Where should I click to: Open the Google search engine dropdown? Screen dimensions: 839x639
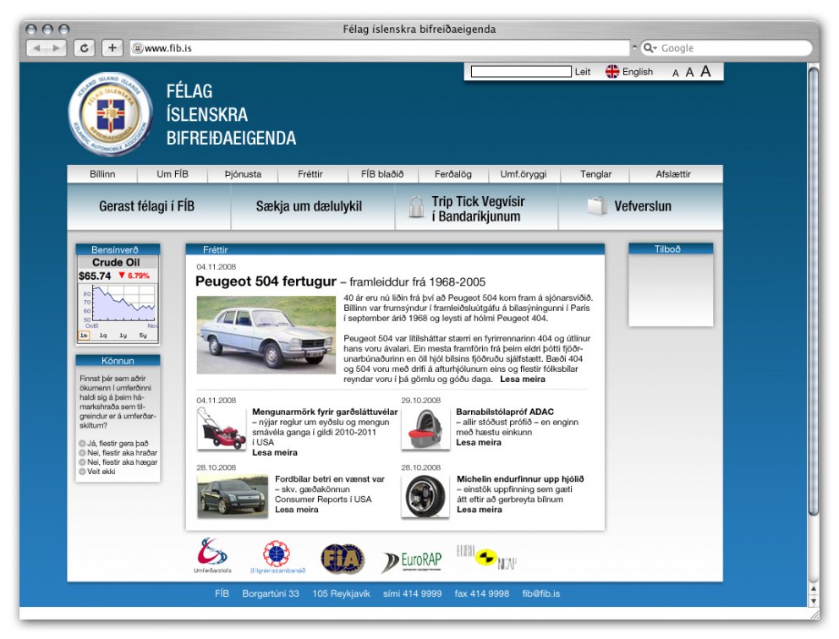click(650, 48)
